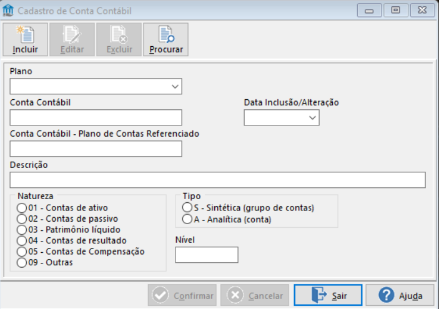Click the Incluir toolbar button

tap(25, 39)
